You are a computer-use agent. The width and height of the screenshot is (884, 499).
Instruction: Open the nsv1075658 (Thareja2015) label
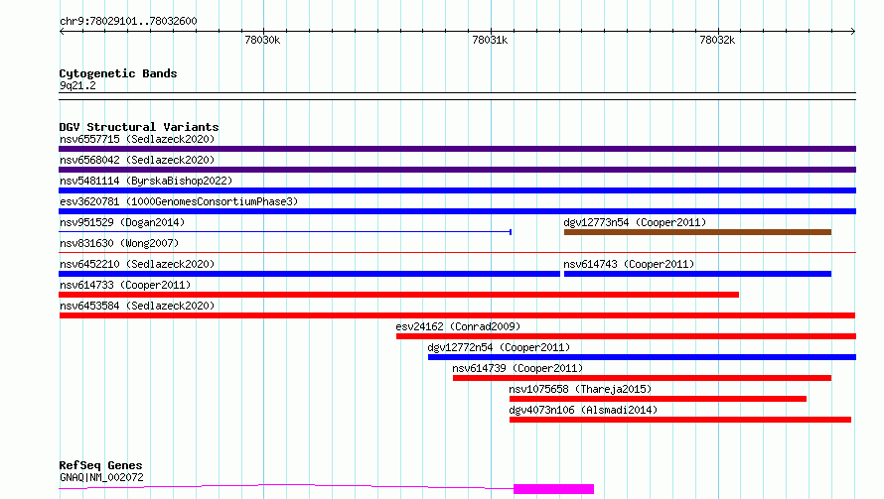point(580,389)
